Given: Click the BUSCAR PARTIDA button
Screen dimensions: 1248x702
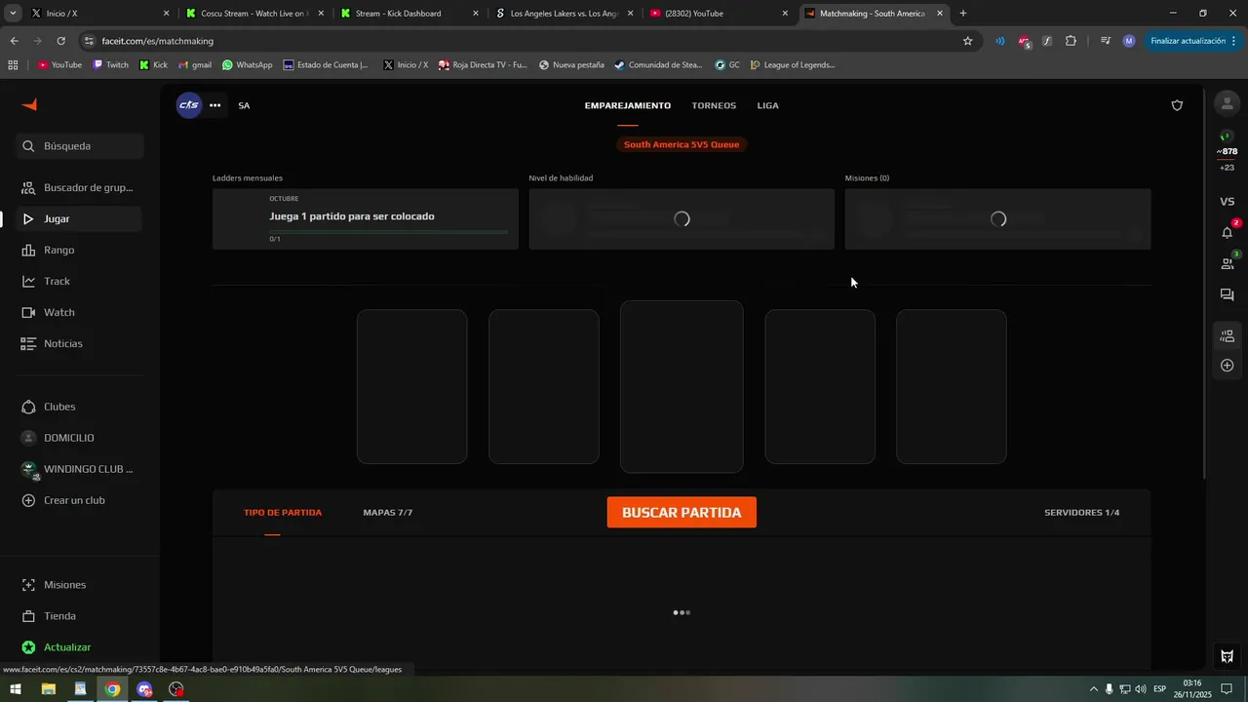Looking at the screenshot, I should click(x=682, y=512).
